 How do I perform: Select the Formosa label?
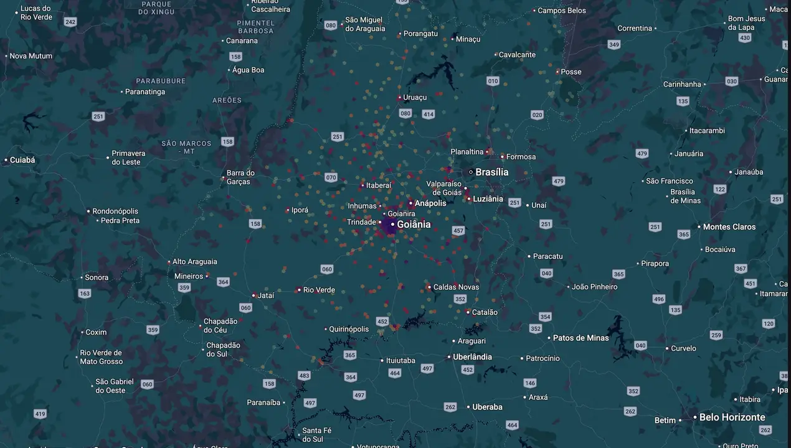(x=521, y=157)
